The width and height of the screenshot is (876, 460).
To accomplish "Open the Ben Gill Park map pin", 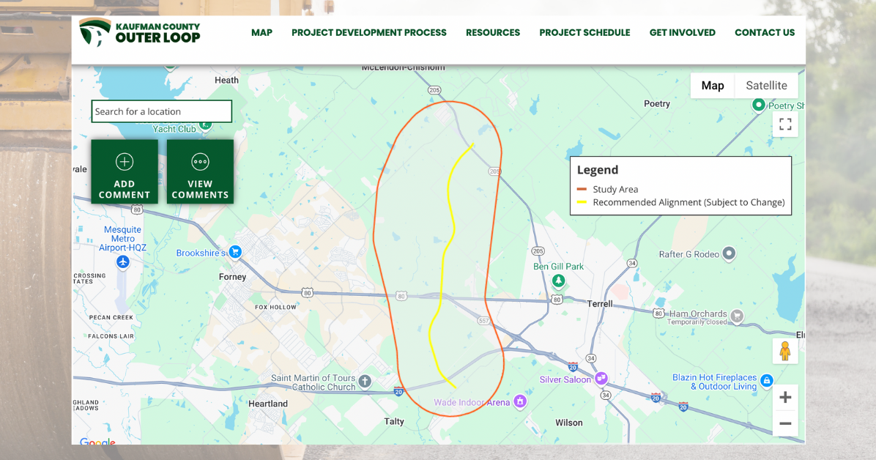I will [x=557, y=279].
